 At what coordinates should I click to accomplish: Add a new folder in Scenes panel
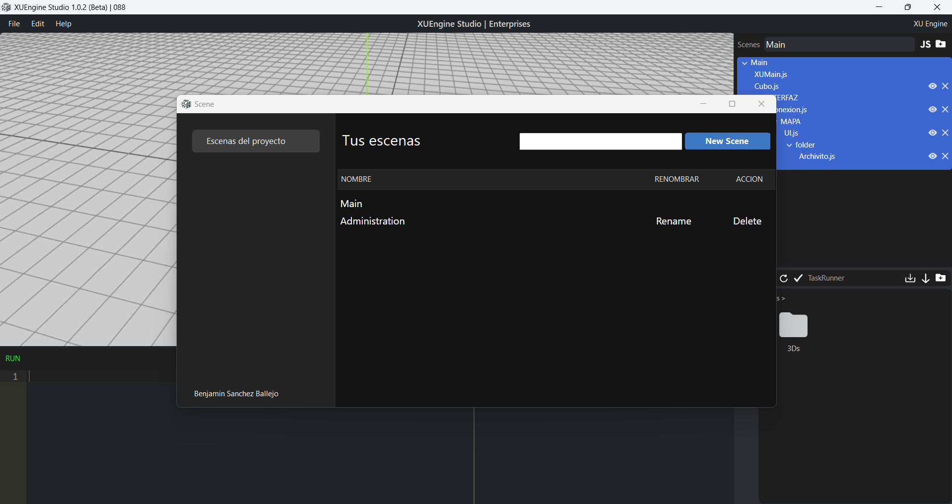tap(941, 44)
